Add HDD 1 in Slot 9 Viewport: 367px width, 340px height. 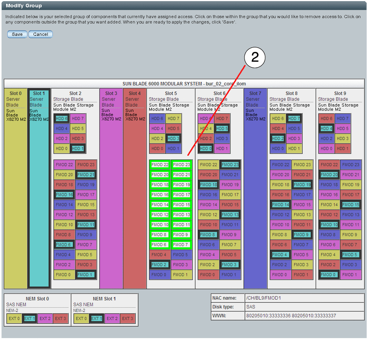click(343, 148)
